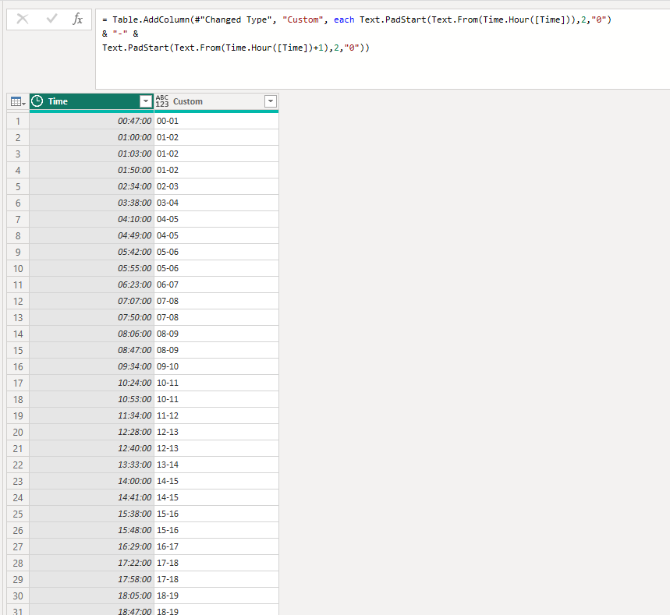
Task: Select cell with time 02:34:00
Action: [x=91, y=186]
